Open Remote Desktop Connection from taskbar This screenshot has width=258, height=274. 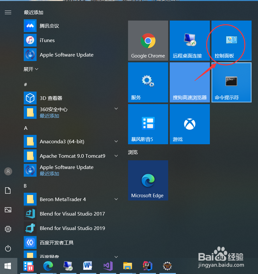point(68,266)
